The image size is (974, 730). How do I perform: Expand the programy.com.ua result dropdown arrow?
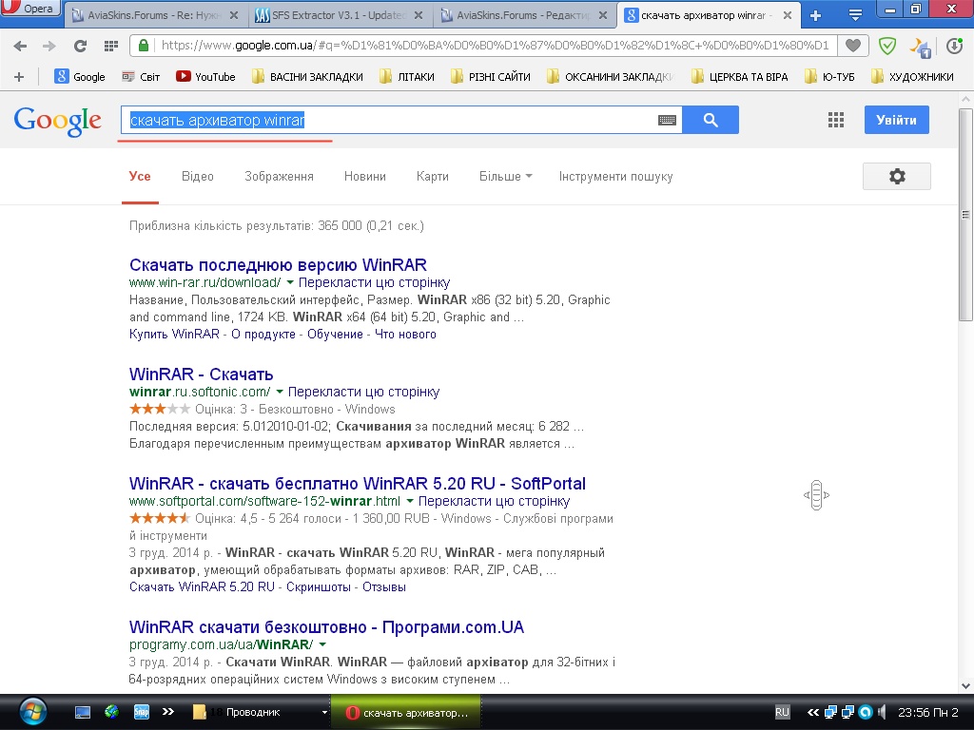(x=322, y=644)
